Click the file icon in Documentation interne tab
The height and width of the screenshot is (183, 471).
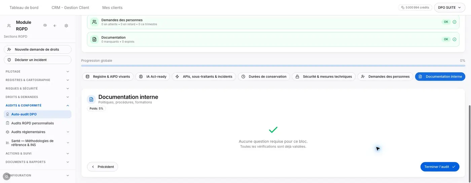coord(420,77)
